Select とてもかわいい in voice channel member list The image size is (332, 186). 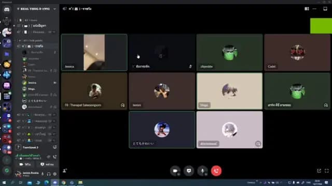[x=39, y=101]
